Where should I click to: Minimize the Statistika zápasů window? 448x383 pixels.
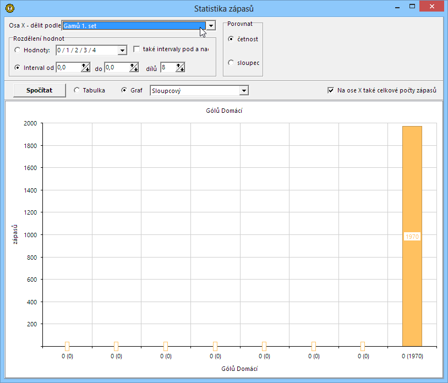(396, 7)
